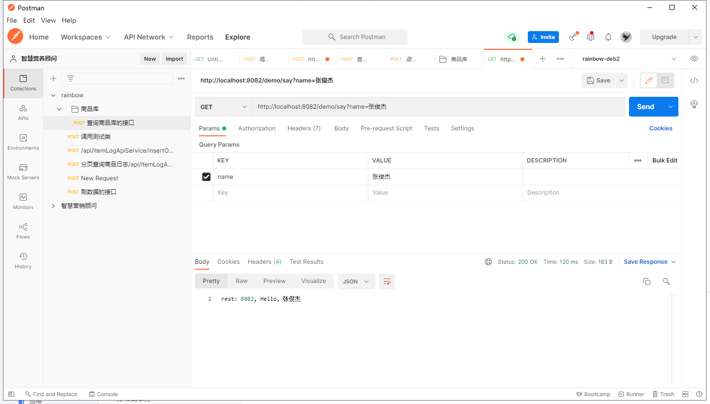Click the Import button
Screen dimensions: 710x404
174,59
